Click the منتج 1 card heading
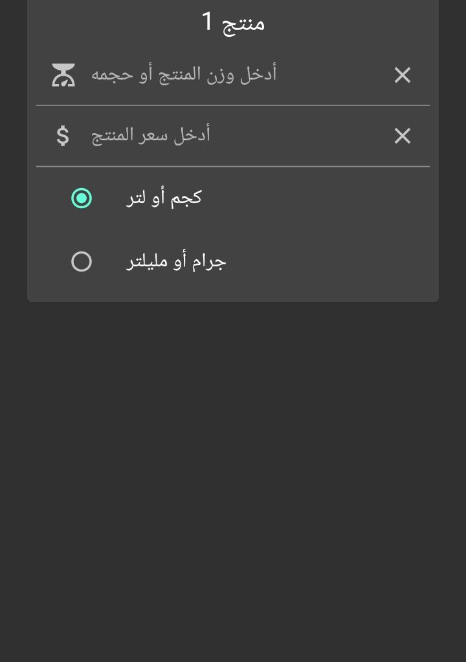Viewport: 466px width, 662px height. 233,23
